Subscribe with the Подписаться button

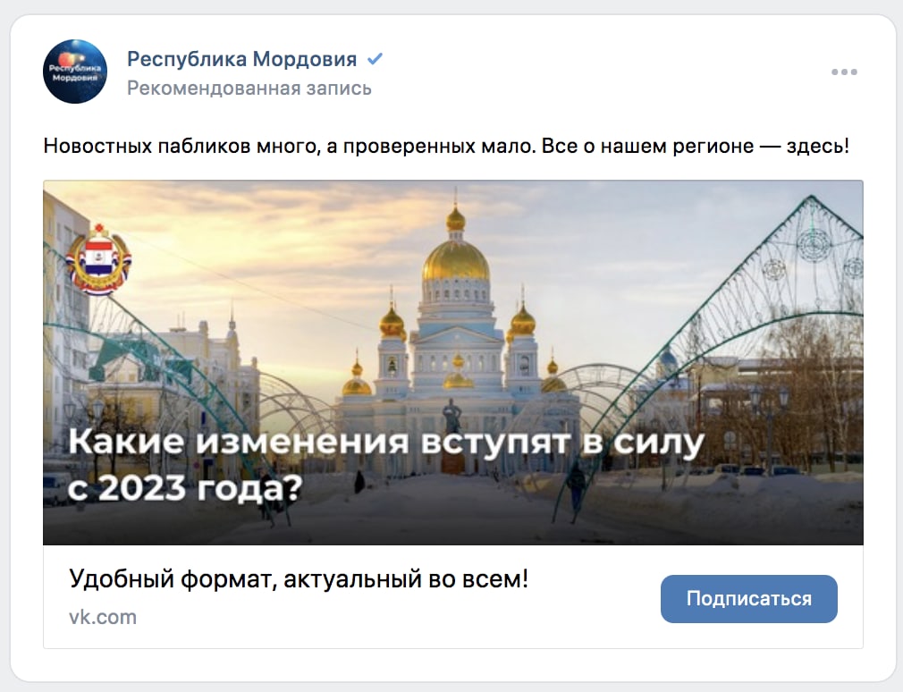pos(748,599)
